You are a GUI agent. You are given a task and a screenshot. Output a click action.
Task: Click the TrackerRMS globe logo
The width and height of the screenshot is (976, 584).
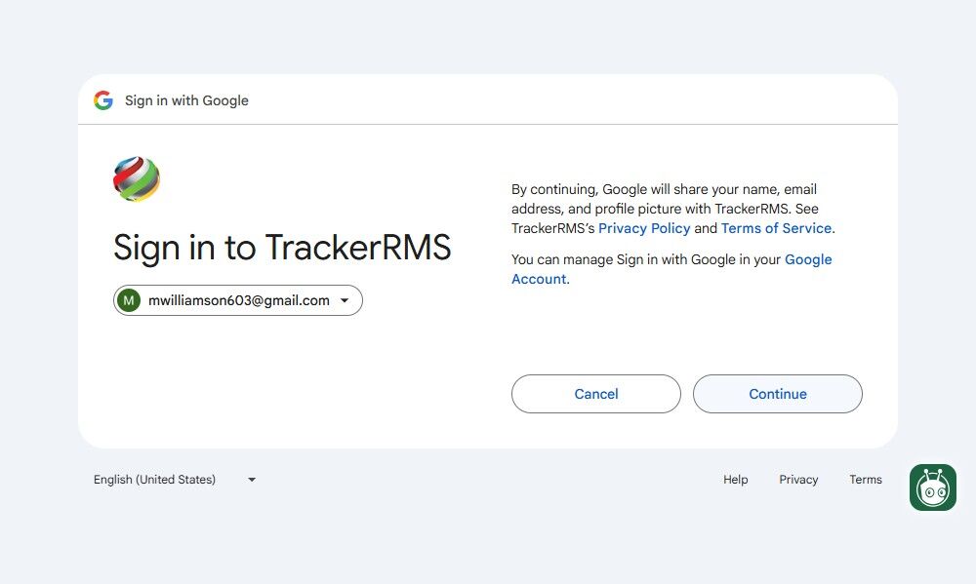[x=137, y=178]
